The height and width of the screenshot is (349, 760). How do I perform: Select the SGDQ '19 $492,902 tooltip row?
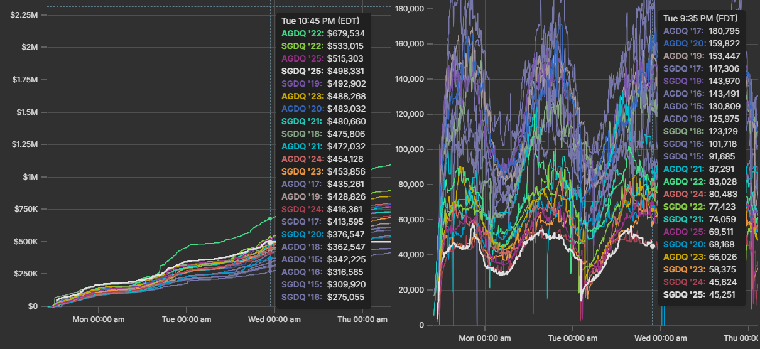[x=323, y=83]
